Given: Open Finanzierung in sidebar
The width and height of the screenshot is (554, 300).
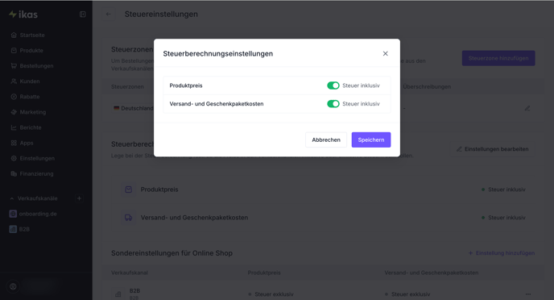Looking at the screenshot, I should pyautogui.click(x=36, y=173).
